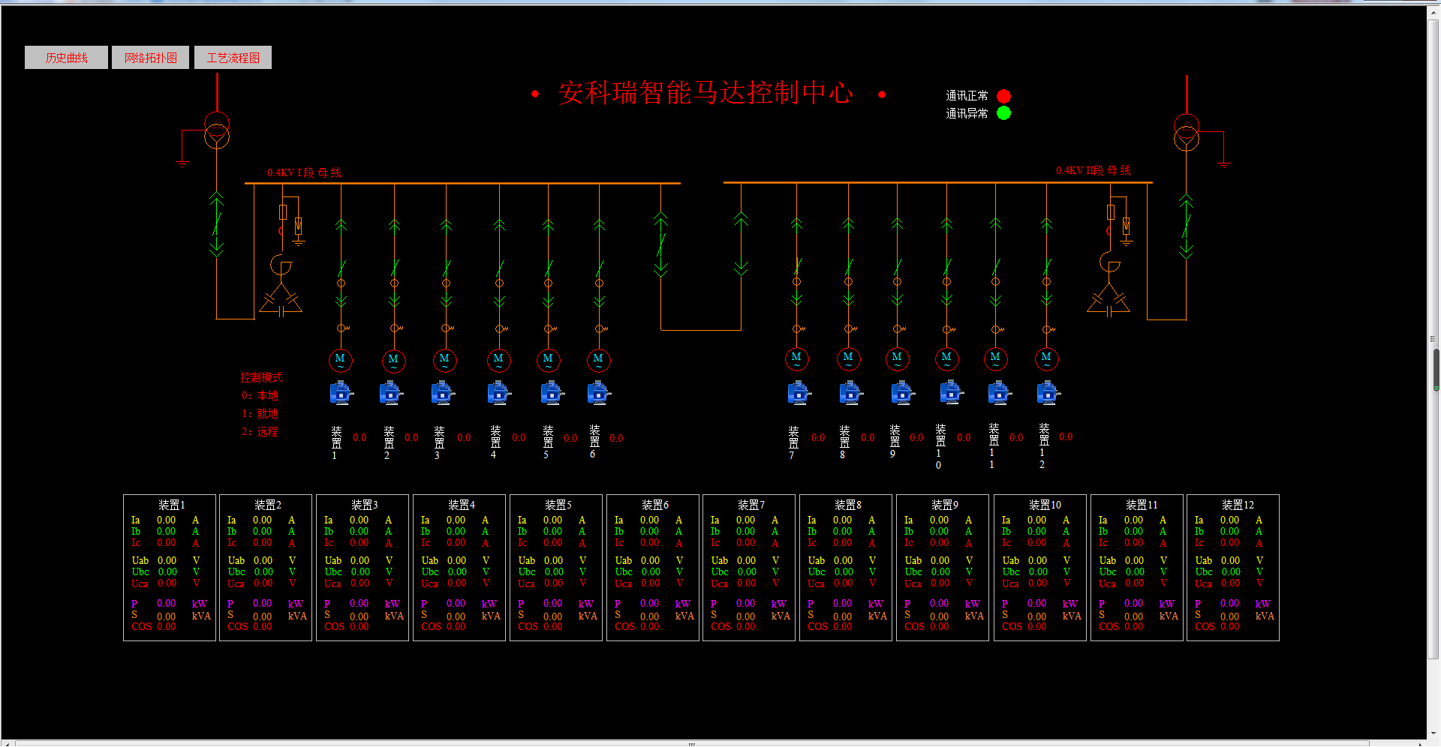
Task: Click the 0.4KV II段母线 bus label
Action: pyautogui.click(x=1093, y=170)
